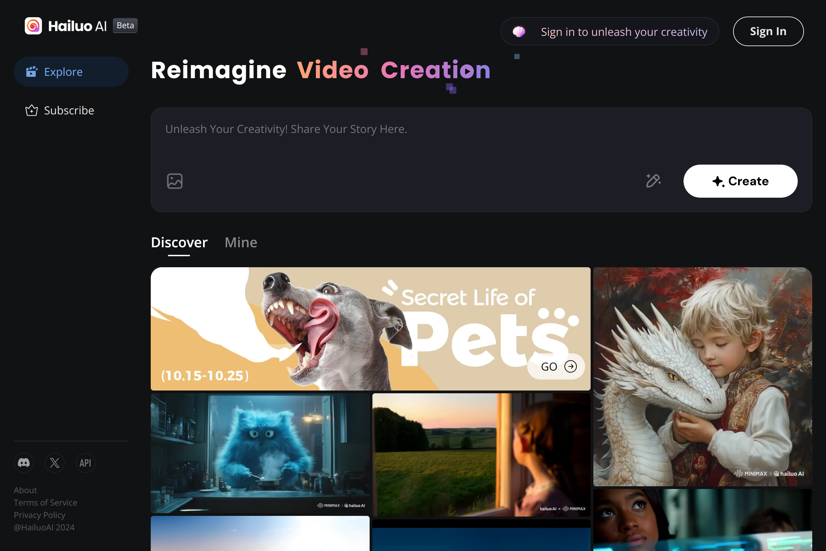Screen dimensions: 826x551
Task: Click the upload image icon
Action: pyautogui.click(x=174, y=181)
